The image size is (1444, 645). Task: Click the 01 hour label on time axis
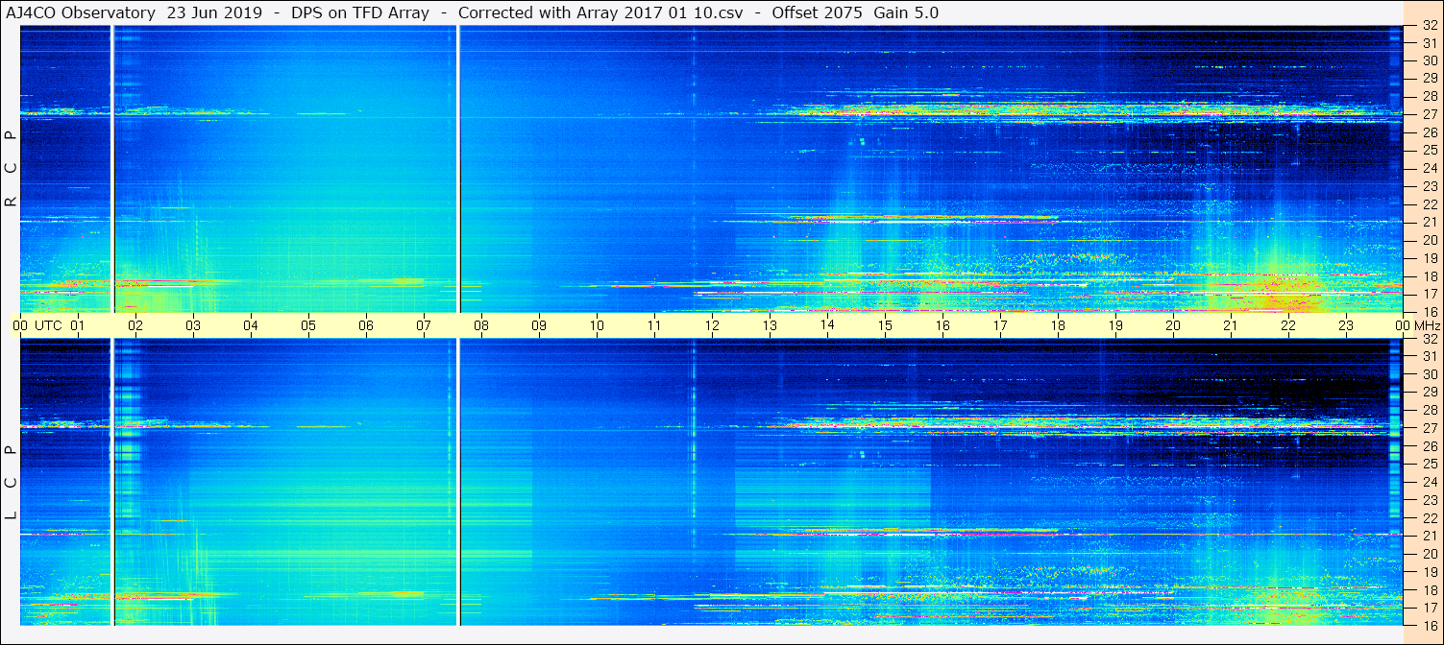pyautogui.click(x=78, y=325)
